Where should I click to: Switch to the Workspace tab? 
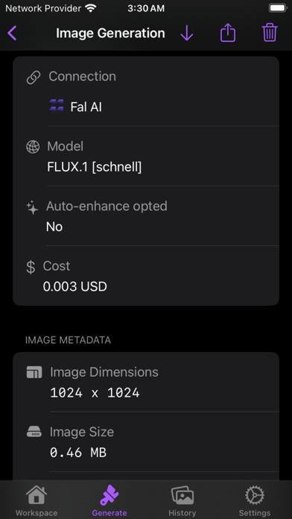point(36,501)
